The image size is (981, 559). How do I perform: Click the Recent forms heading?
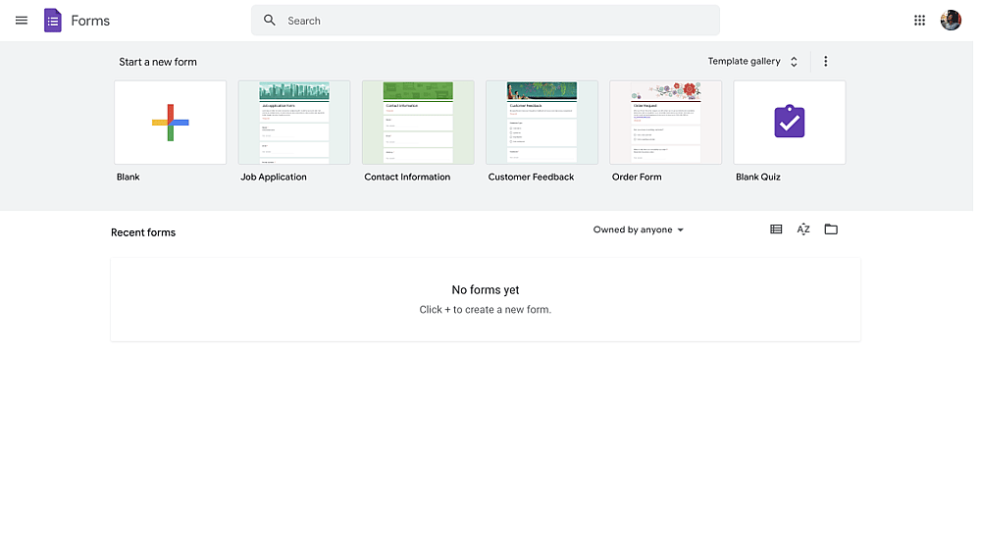click(x=143, y=232)
